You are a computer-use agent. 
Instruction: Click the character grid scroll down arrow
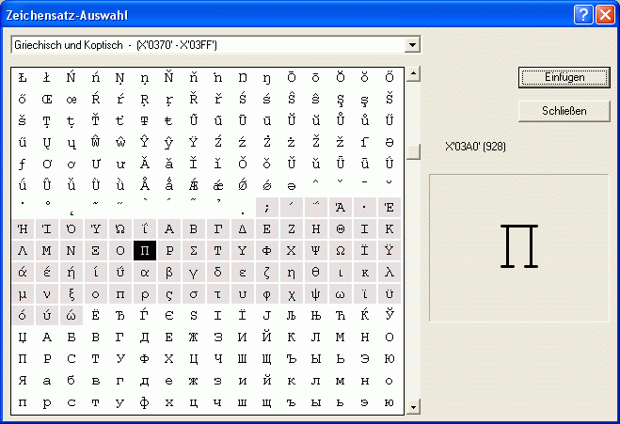coord(414,406)
